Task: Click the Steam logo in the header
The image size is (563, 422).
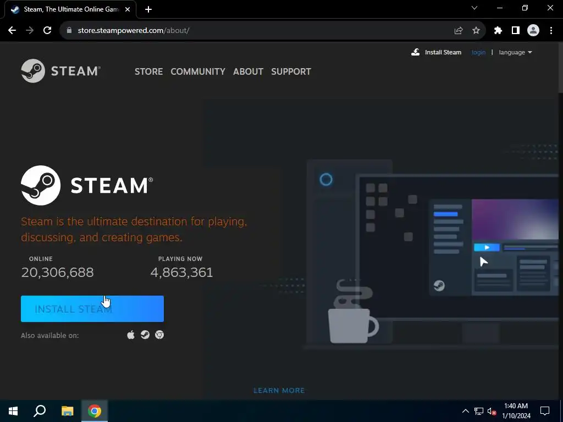Action: (60, 71)
